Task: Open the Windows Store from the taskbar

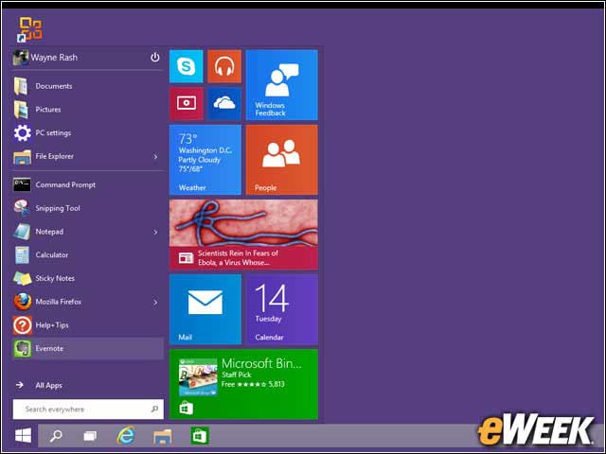Action: (200, 436)
